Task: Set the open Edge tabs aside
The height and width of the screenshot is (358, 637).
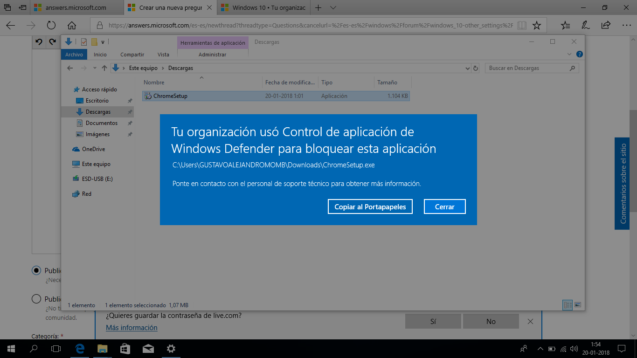Action: [23, 7]
